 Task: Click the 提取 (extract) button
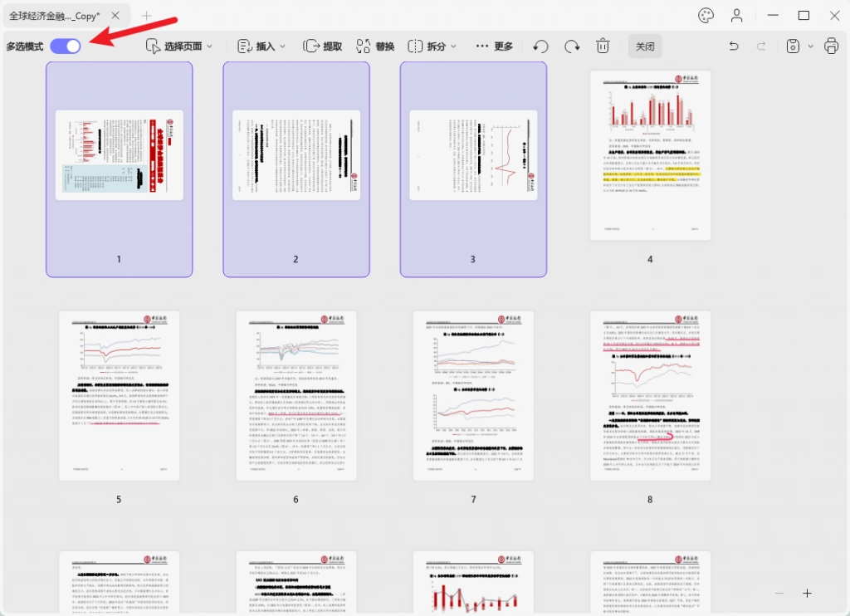point(323,46)
